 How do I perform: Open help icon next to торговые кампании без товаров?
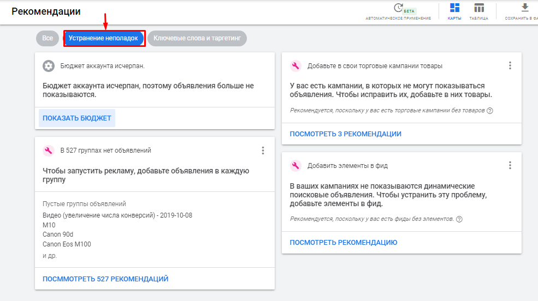click(x=490, y=111)
